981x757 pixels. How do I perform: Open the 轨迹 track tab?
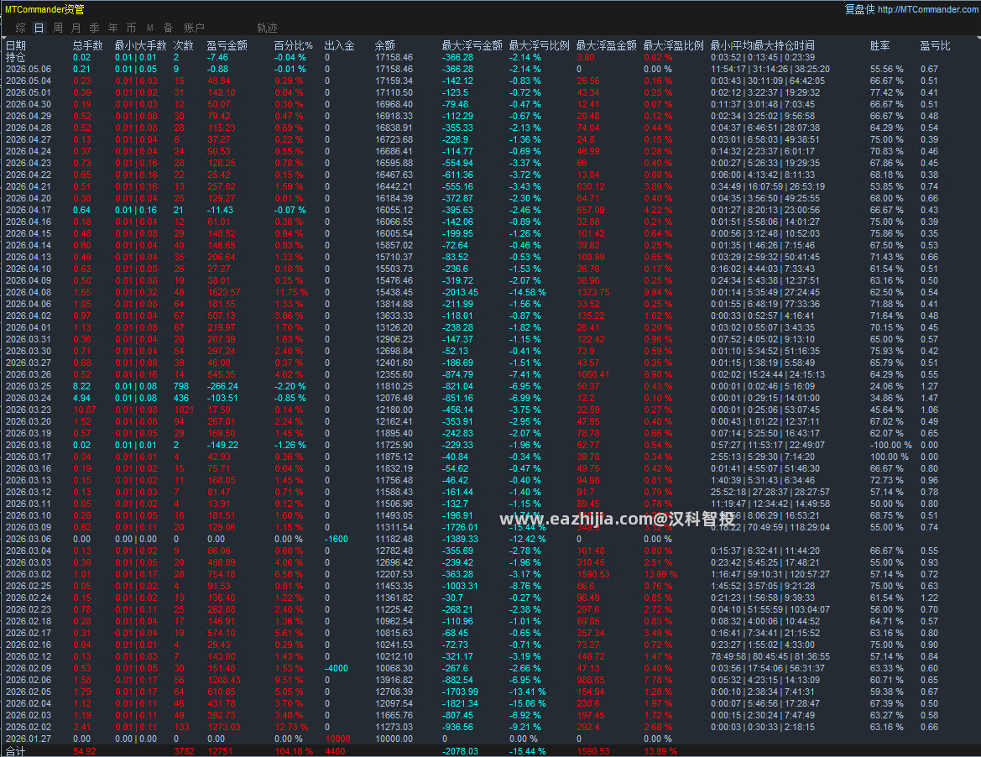267,28
